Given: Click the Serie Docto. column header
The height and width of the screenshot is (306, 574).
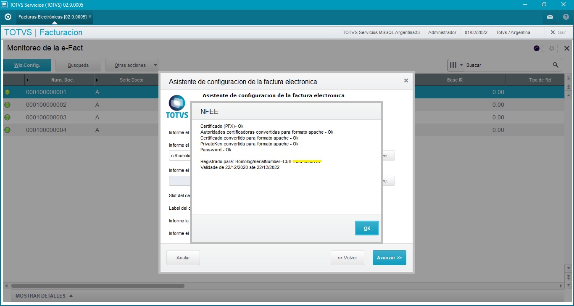Looking at the screenshot, I should click(132, 80).
